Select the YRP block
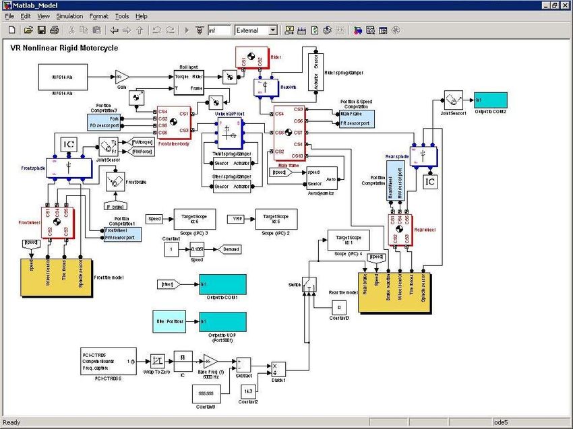 [237, 219]
